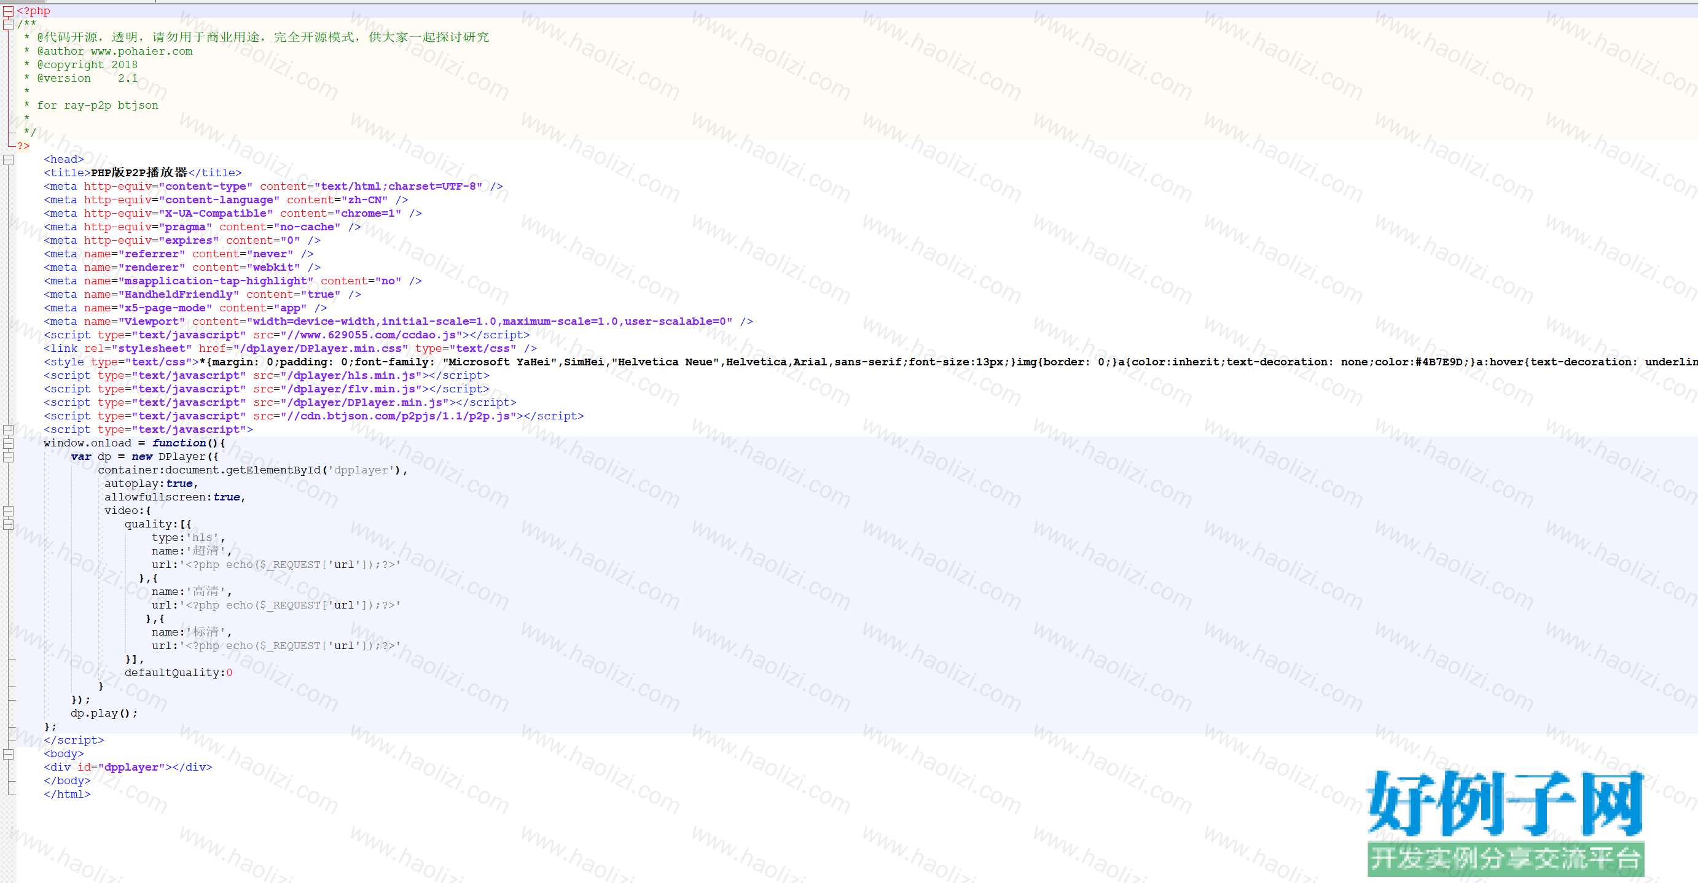Image resolution: width=1698 pixels, height=883 pixels.
Task: Collapse the <?php block fold marker
Action: tap(8, 10)
